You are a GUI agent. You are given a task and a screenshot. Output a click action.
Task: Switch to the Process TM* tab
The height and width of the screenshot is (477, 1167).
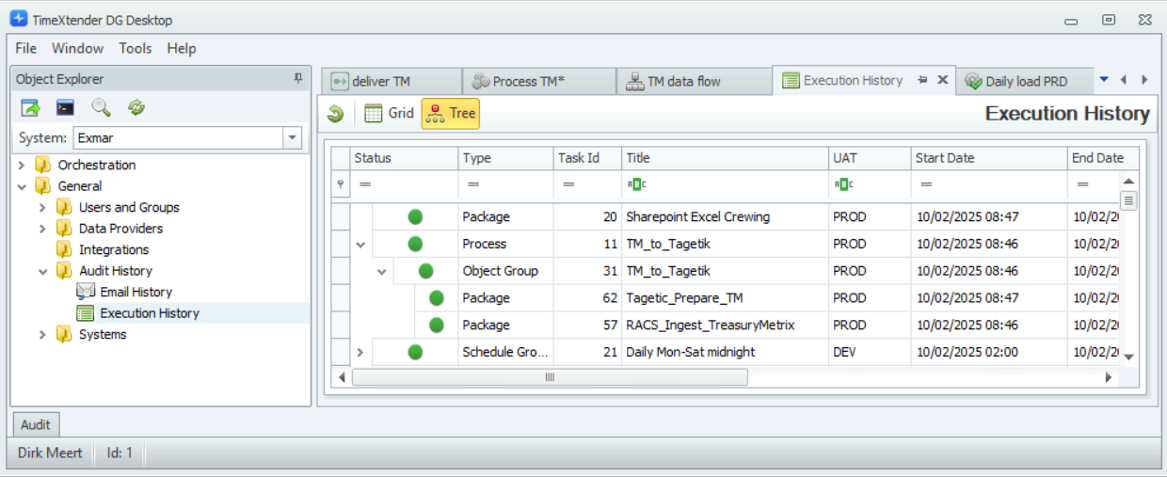539,81
